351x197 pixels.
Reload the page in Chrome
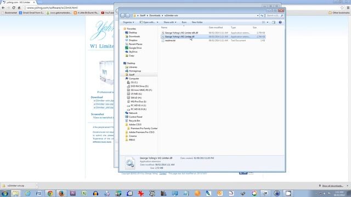[14, 8]
